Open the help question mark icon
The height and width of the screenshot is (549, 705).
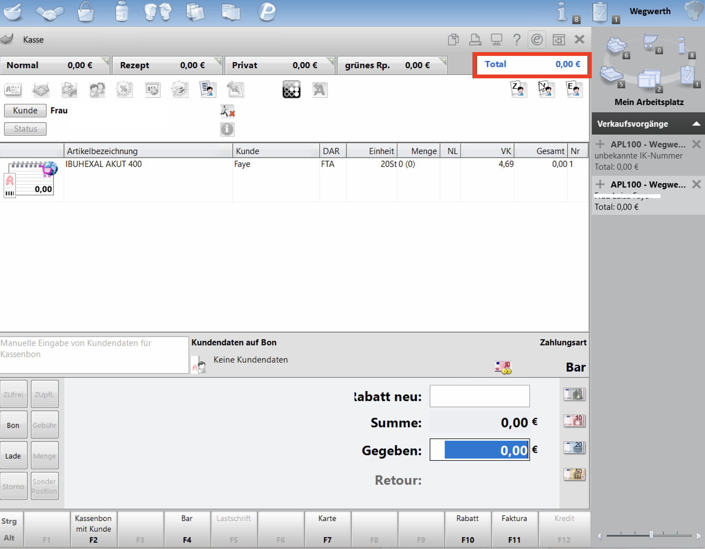pyautogui.click(x=516, y=39)
